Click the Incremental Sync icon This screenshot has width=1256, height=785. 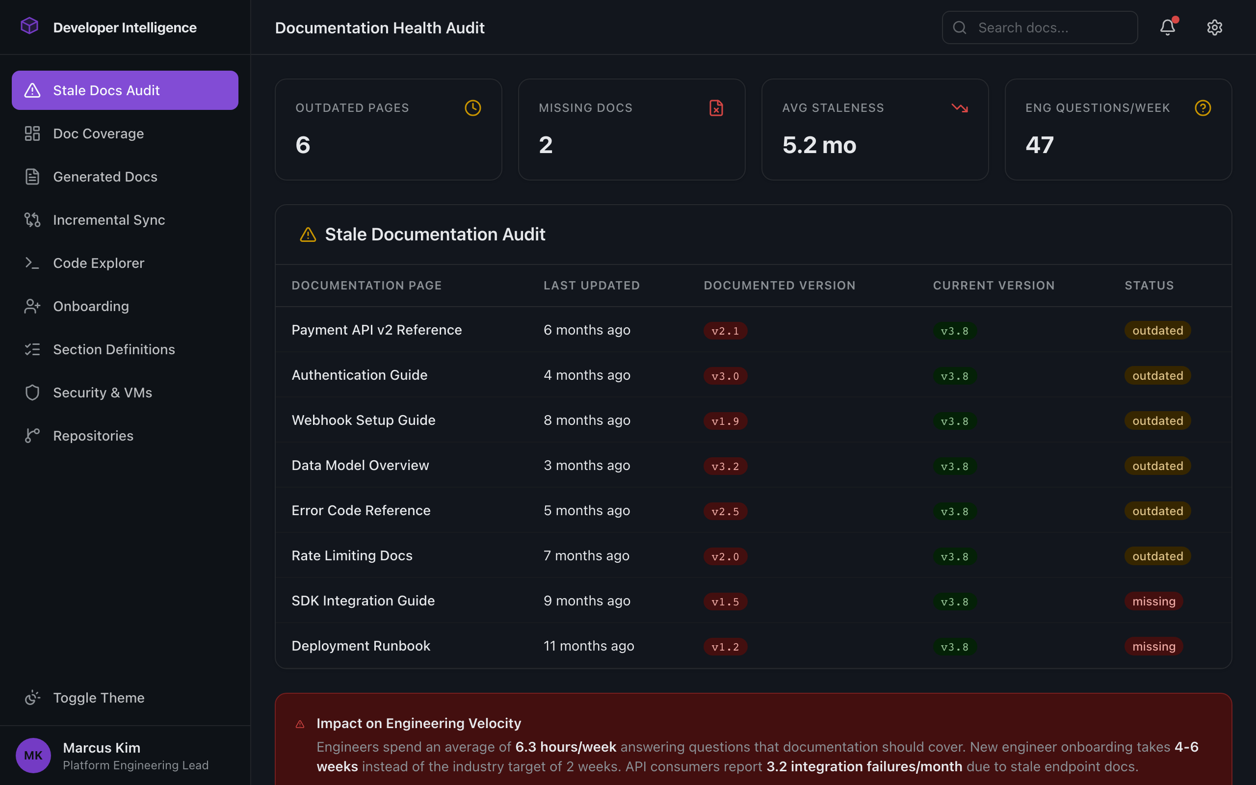tap(32, 220)
